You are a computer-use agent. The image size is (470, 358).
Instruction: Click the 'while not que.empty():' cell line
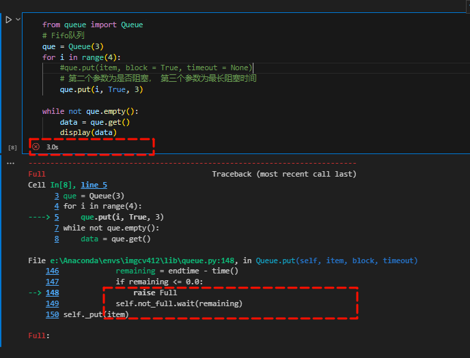click(90, 112)
